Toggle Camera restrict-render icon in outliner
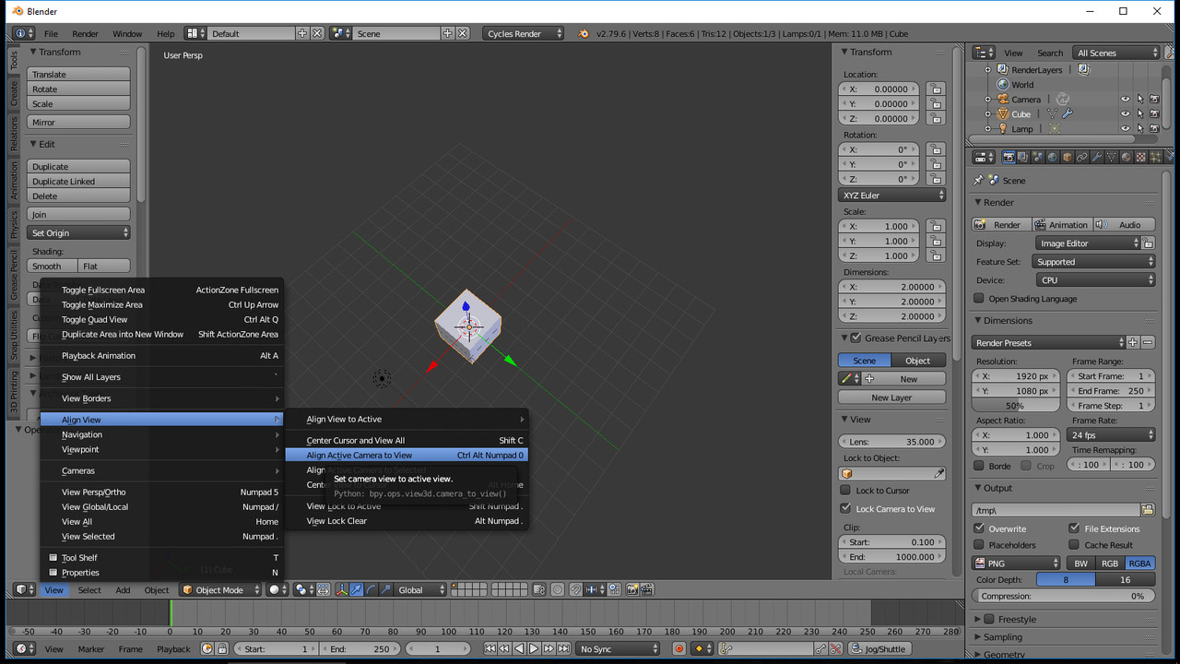The height and width of the screenshot is (664, 1180). click(x=1154, y=99)
